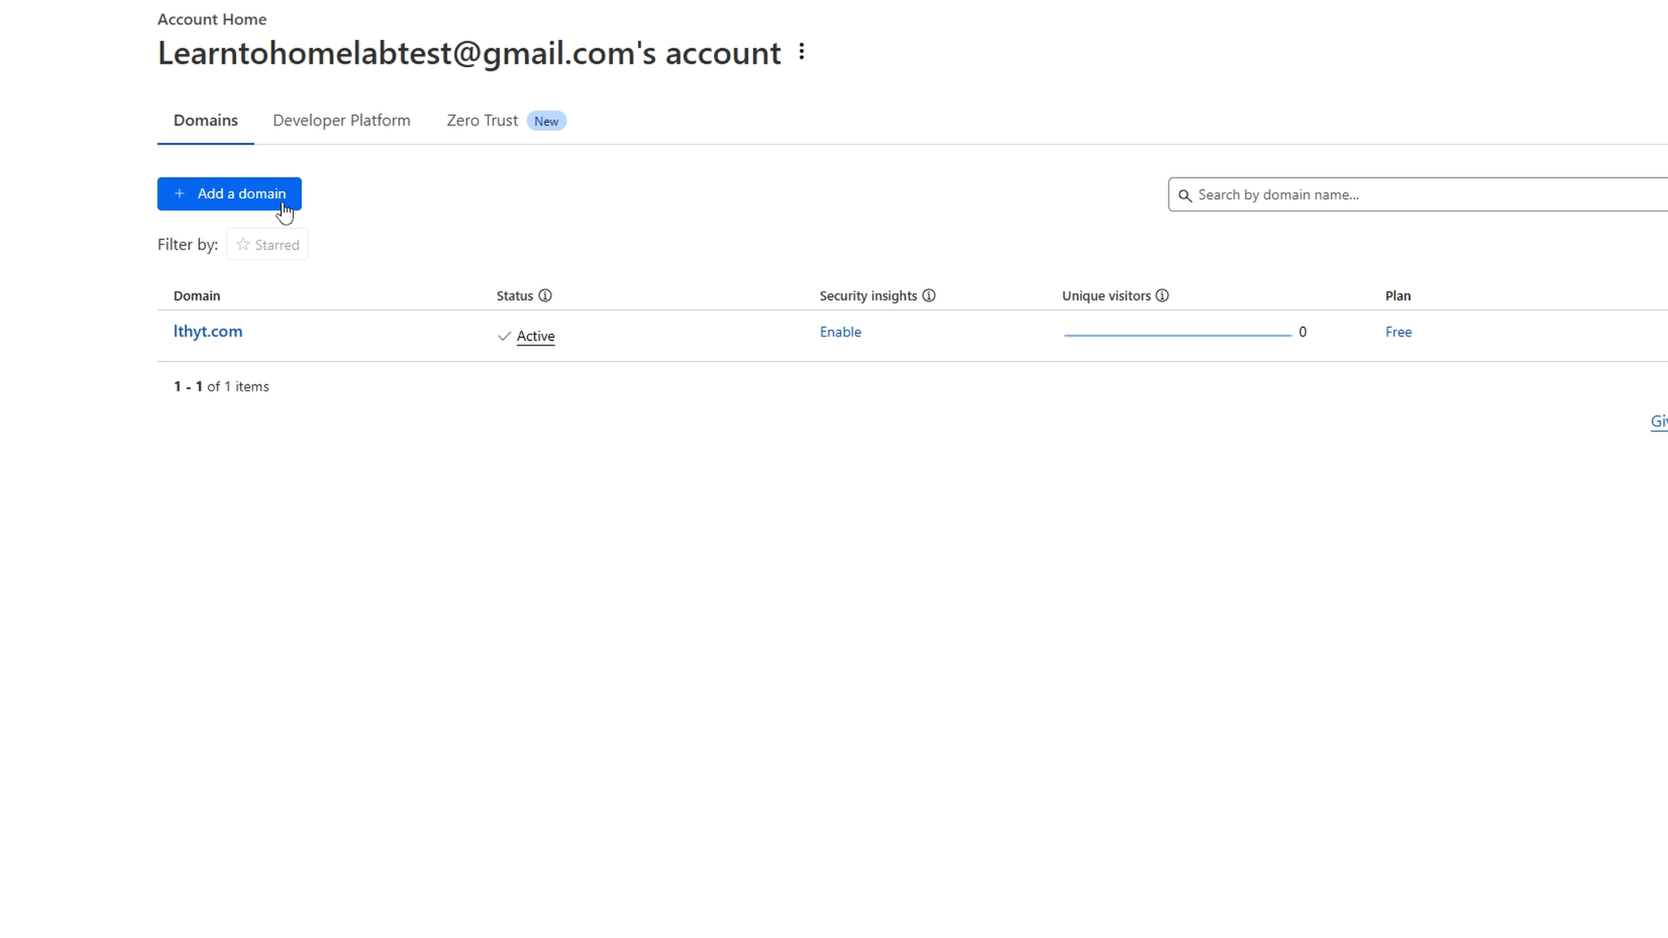
Task: Click the Free plan link for lthyt.com
Action: tap(1398, 332)
